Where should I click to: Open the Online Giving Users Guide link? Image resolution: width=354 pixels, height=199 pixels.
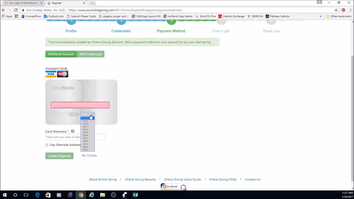coord(182,179)
